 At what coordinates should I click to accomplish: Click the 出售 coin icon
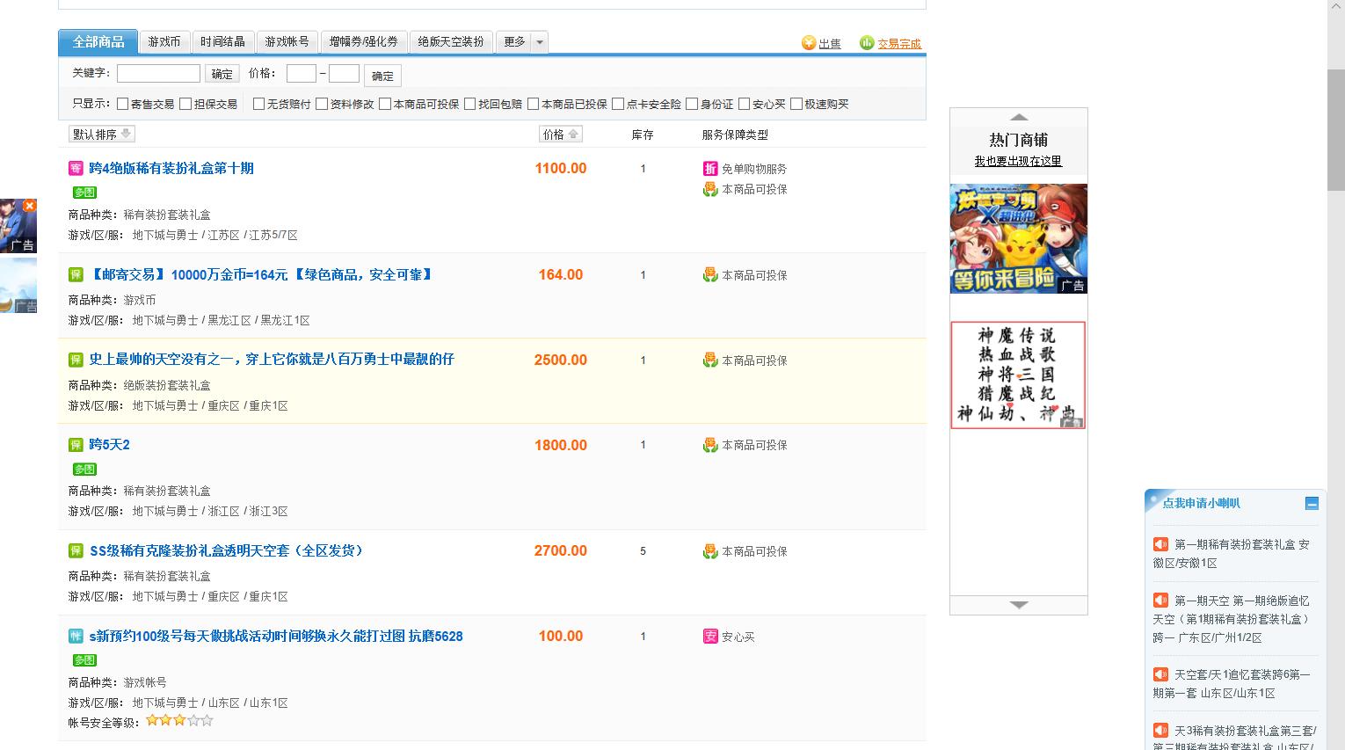(808, 43)
